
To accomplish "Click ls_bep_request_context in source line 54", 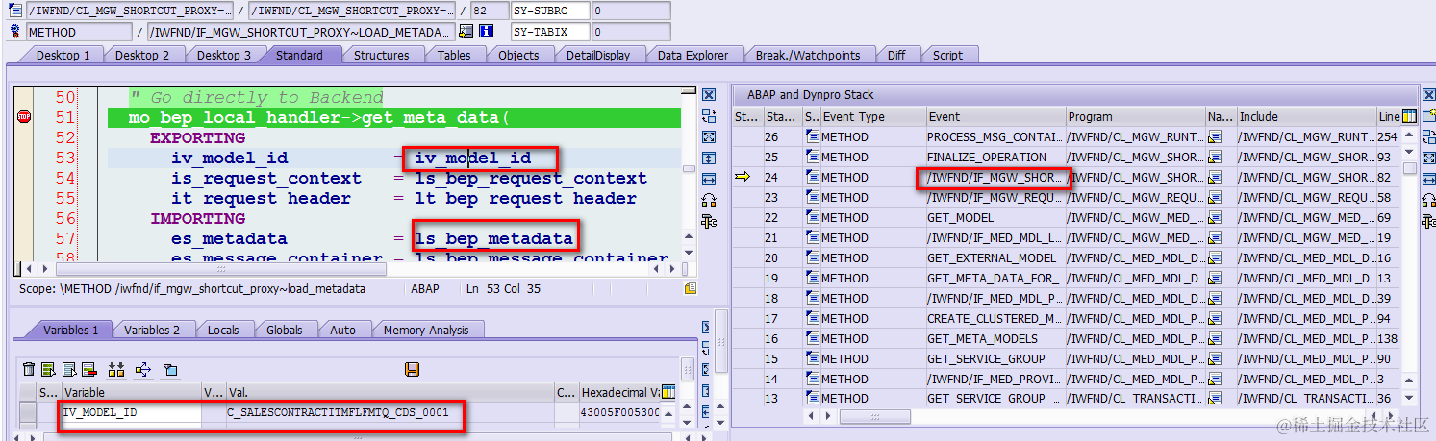I will click(531, 178).
